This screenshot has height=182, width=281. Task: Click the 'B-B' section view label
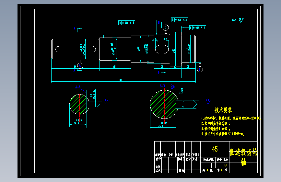163,86
